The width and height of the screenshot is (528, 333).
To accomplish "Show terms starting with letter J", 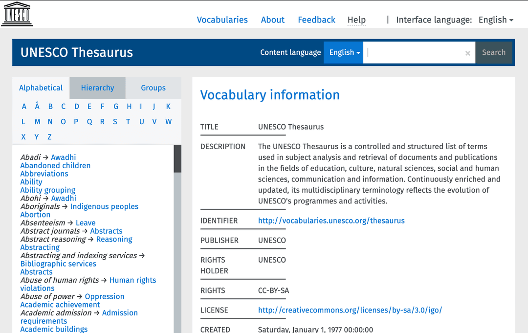I will 154,107.
